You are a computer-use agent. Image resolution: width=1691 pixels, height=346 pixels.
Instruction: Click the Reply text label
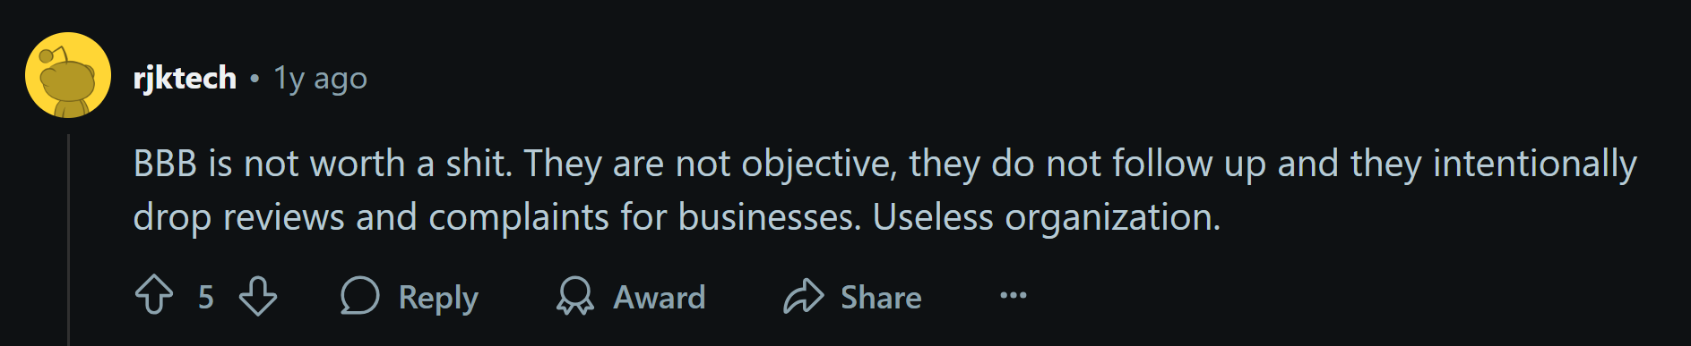tap(438, 298)
